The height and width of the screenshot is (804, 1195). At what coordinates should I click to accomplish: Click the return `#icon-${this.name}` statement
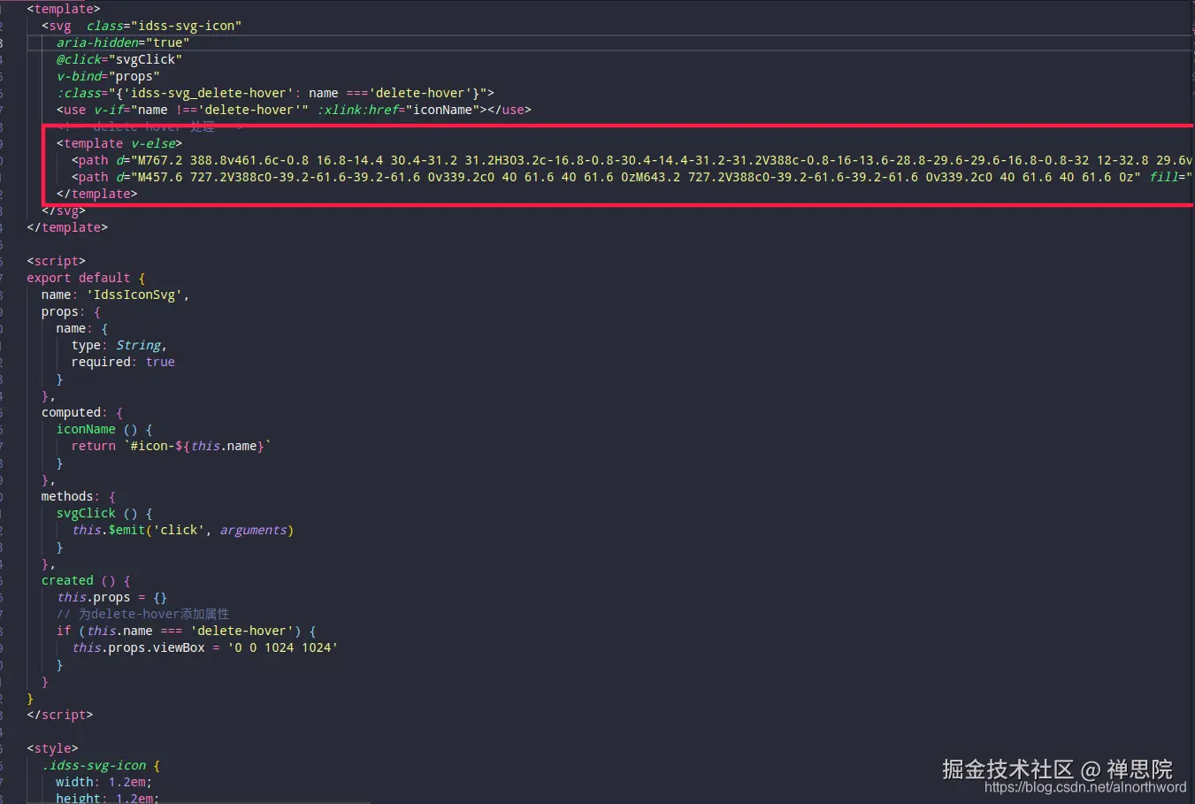[x=172, y=446]
